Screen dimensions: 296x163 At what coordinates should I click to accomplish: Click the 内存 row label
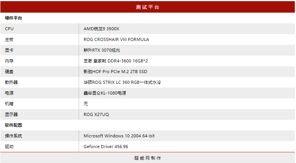click(9, 61)
